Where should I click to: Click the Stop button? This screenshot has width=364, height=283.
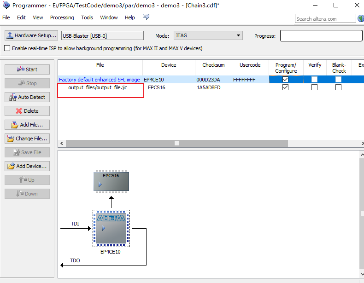[27, 83]
